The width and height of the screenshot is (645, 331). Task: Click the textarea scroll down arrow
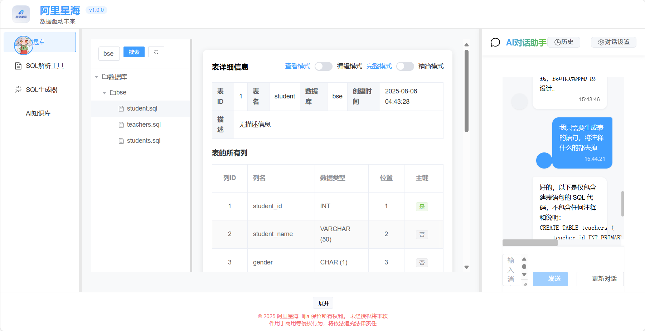(x=524, y=274)
